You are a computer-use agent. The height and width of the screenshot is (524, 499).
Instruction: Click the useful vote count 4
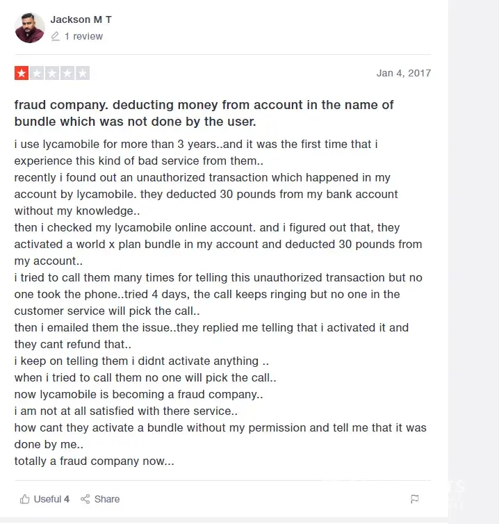pyautogui.click(x=67, y=499)
